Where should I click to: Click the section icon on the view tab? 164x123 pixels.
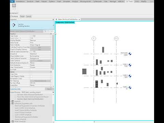pos(56,19)
